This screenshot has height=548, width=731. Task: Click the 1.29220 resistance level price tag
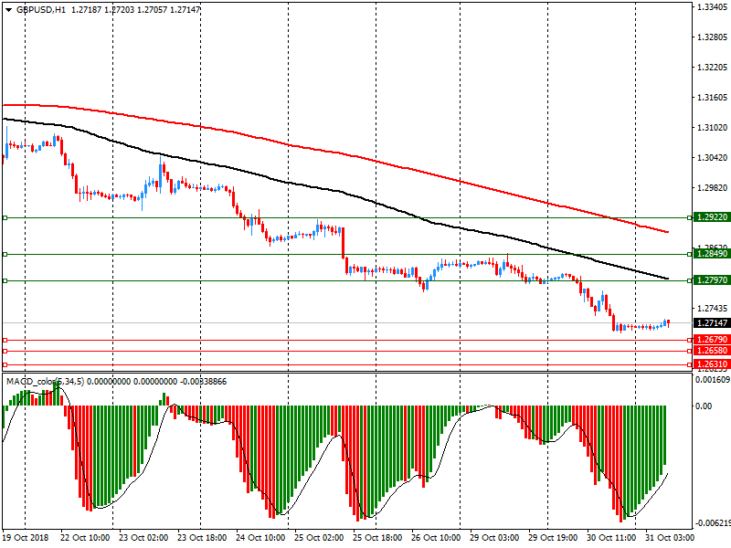pos(711,217)
